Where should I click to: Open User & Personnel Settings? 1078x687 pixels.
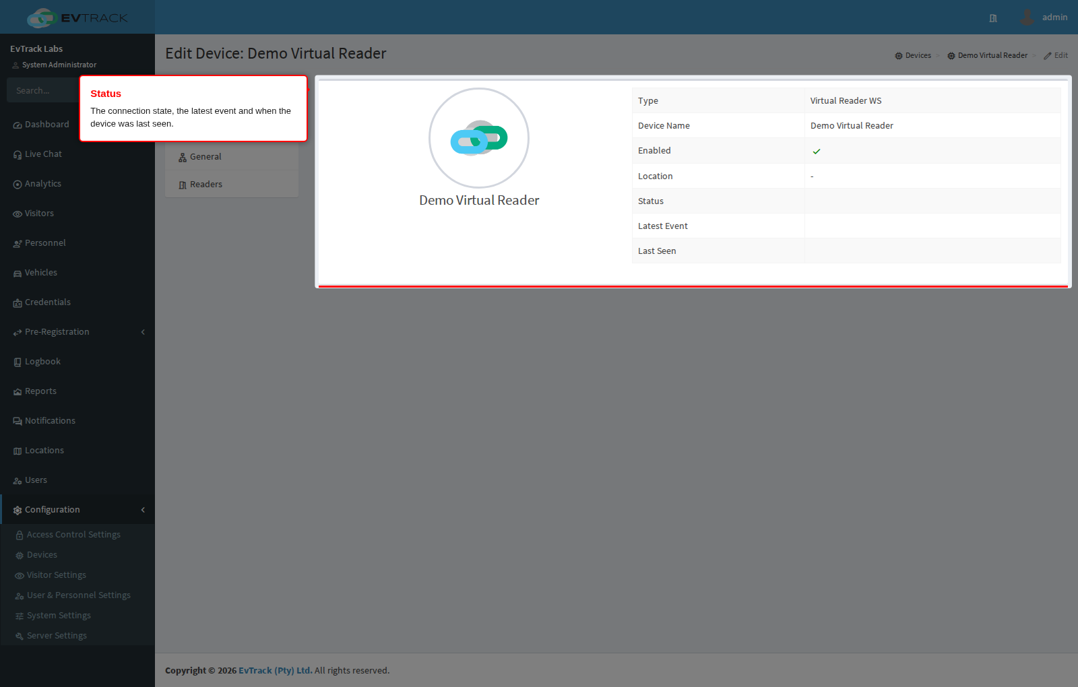pyautogui.click(x=77, y=595)
